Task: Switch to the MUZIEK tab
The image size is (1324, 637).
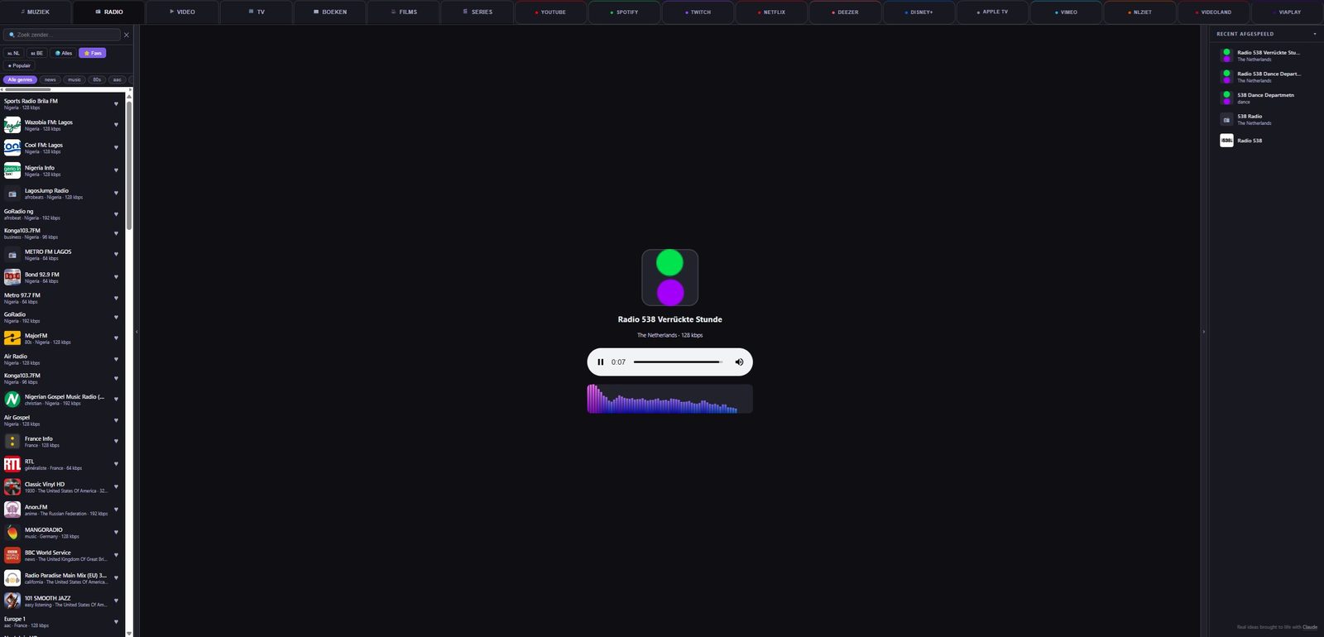Action: (36, 12)
